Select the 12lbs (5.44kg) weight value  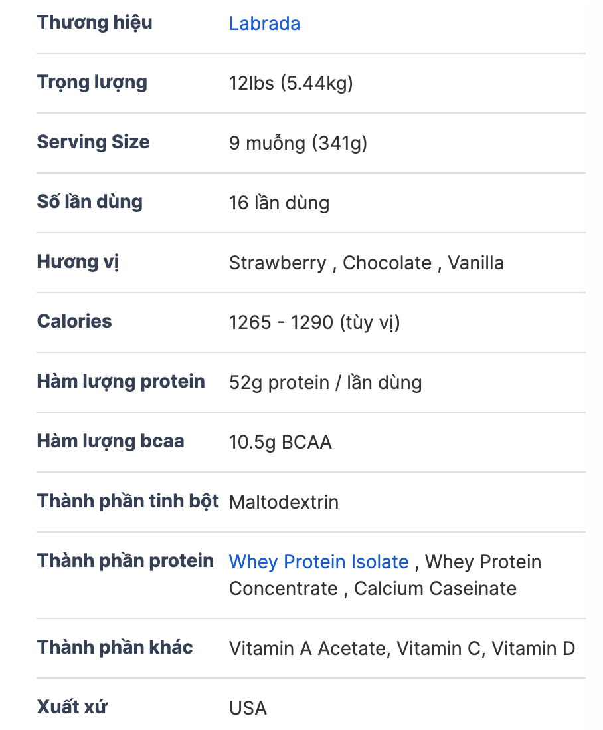pos(291,84)
